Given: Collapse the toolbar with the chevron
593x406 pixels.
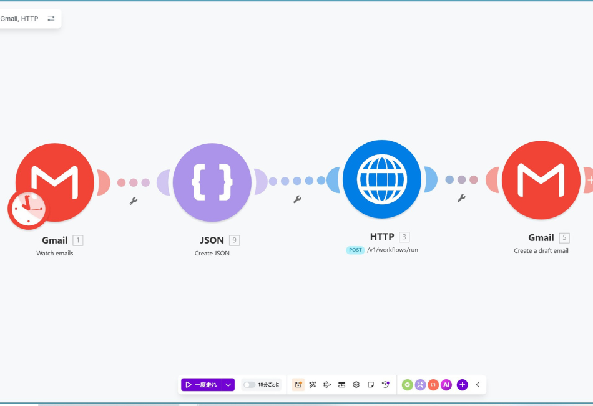Looking at the screenshot, I should (x=478, y=384).
